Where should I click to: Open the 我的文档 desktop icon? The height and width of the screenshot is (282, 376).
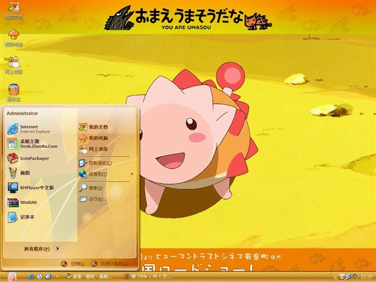(14, 9)
